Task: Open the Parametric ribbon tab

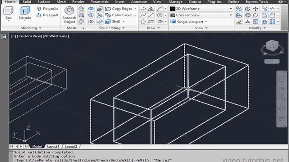Action: (99, 2)
